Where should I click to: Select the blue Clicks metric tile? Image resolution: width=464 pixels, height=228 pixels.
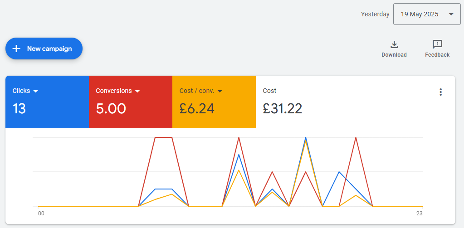point(47,102)
